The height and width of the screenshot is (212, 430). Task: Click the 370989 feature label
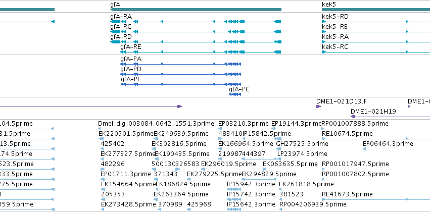(170, 204)
